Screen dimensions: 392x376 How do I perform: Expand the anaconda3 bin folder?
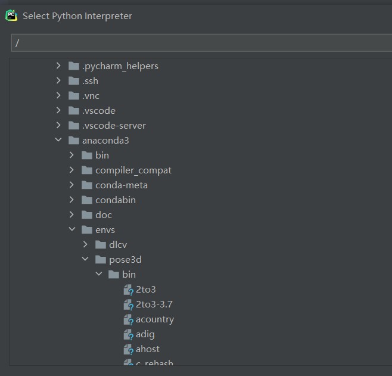pyautogui.click(x=71, y=155)
